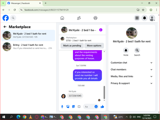This screenshot has width=160, height=120.
Task: Open the Facebook search icon
Action: 13,18
